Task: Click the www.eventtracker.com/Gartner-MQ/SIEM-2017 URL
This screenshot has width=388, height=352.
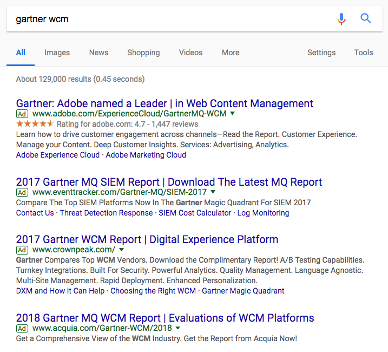Action: (x=120, y=192)
